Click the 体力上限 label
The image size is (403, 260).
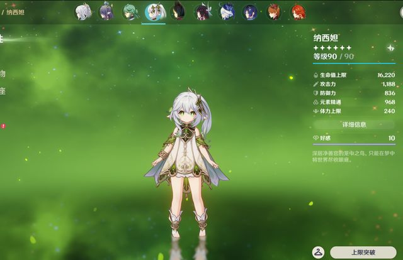(331, 111)
